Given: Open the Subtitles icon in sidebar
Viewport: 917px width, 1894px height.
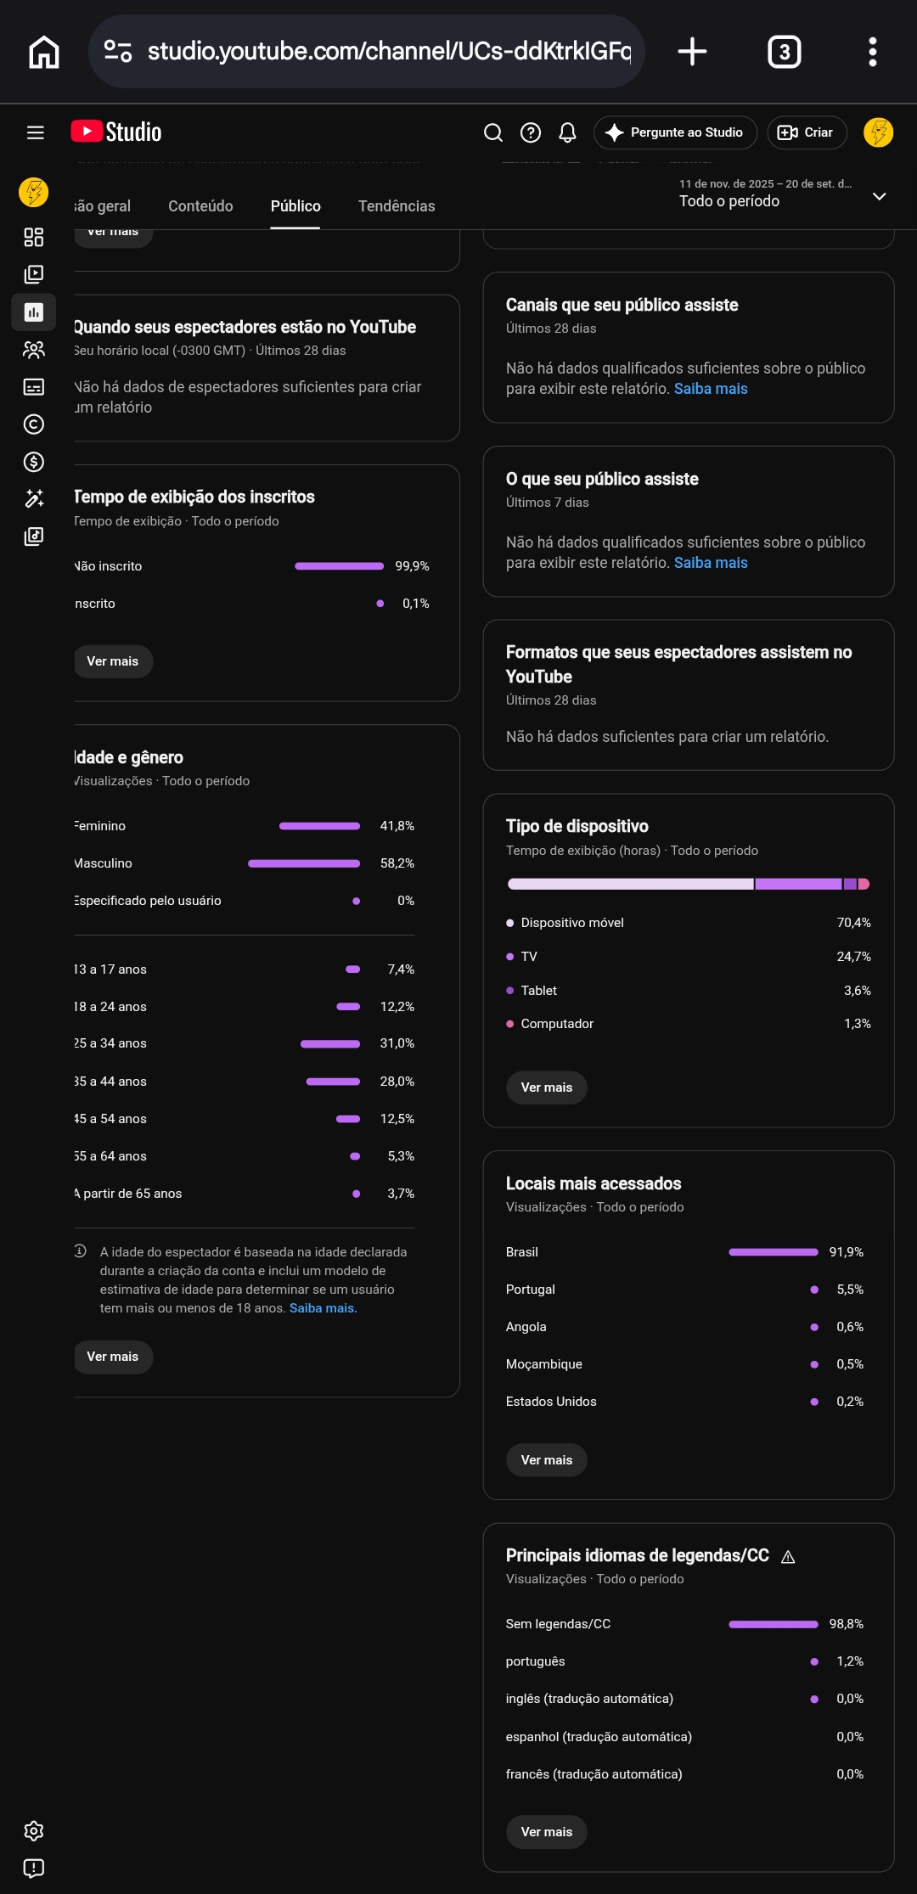Looking at the screenshot, I should (x=34, y=387).
